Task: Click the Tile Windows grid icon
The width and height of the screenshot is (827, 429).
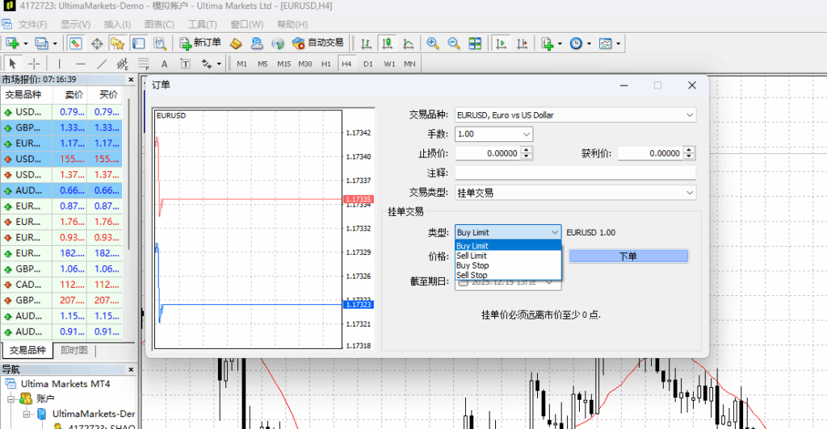Action: tap(475, 44)
